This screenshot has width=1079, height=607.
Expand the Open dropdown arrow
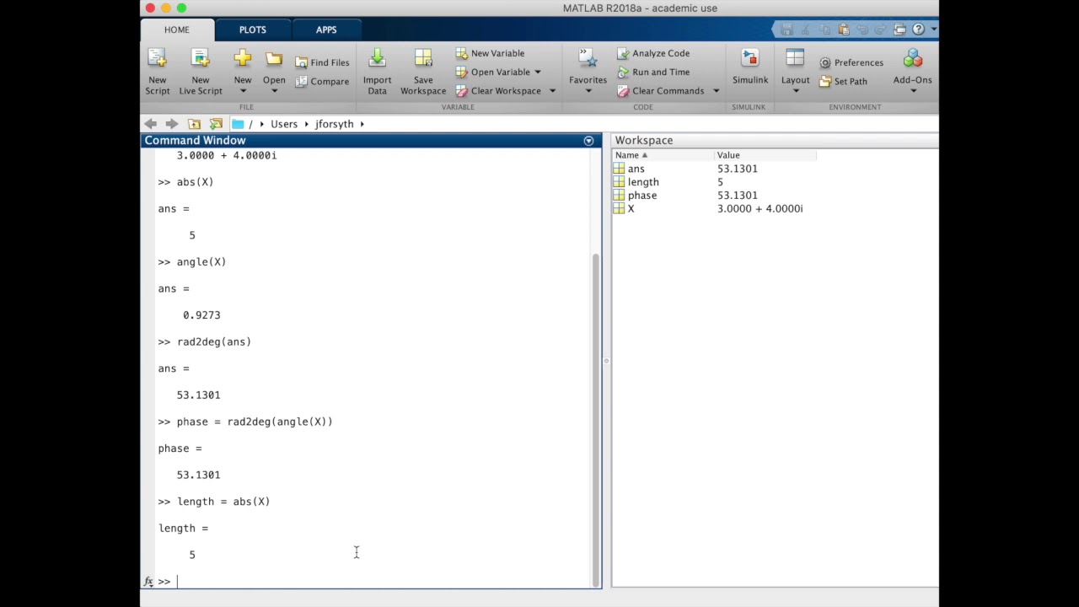[274, 91]
